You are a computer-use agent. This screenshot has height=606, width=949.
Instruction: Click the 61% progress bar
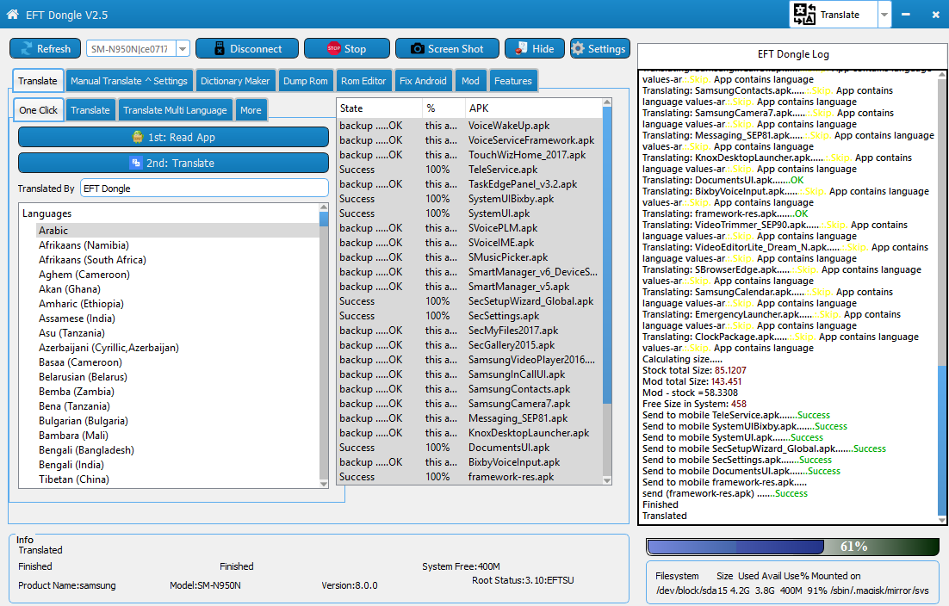793,547
